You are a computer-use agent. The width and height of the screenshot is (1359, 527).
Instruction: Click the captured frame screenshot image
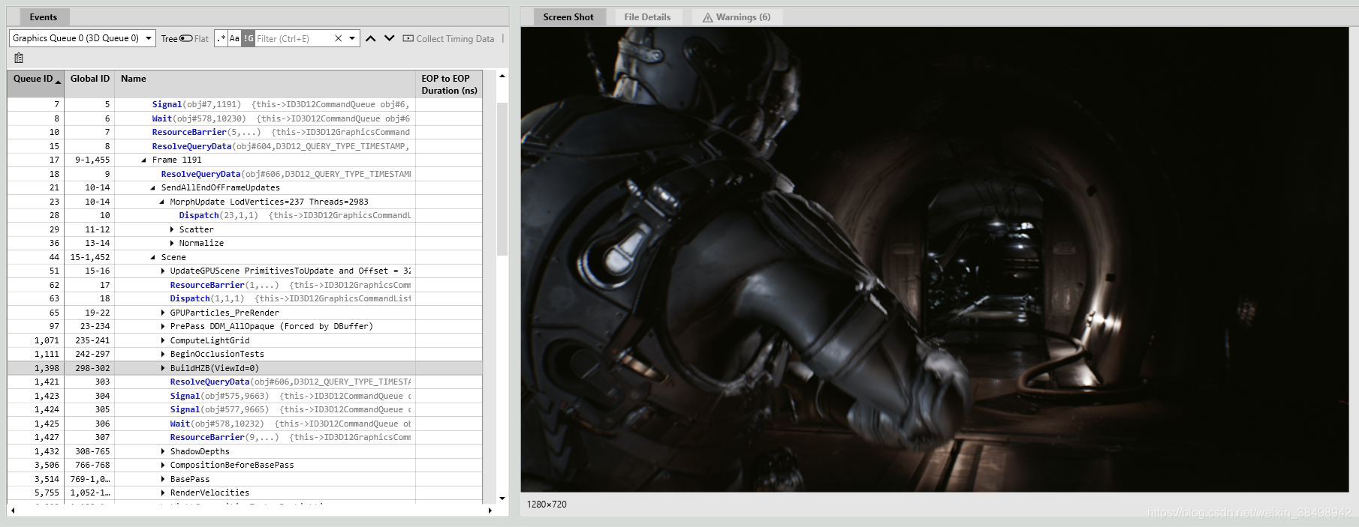point(935,259)
